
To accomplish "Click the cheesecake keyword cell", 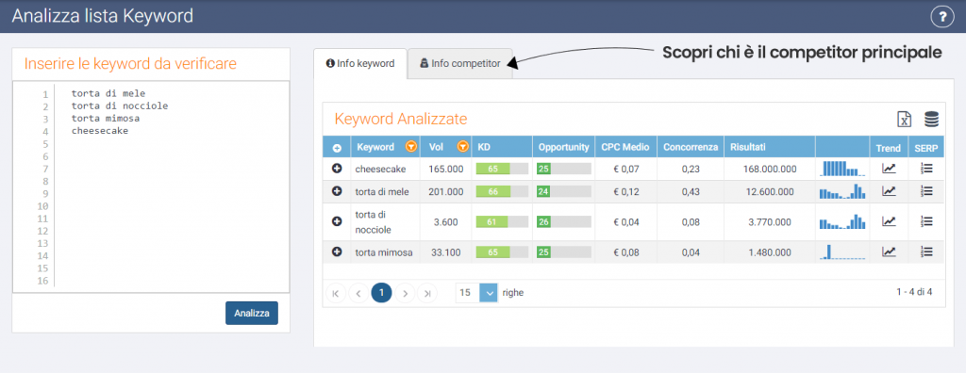I will [385, 169].
